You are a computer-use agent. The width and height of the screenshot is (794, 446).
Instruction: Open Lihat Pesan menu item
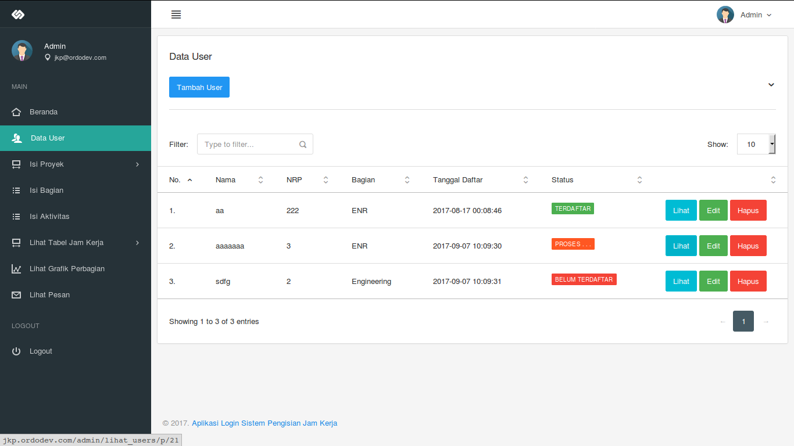76,295
